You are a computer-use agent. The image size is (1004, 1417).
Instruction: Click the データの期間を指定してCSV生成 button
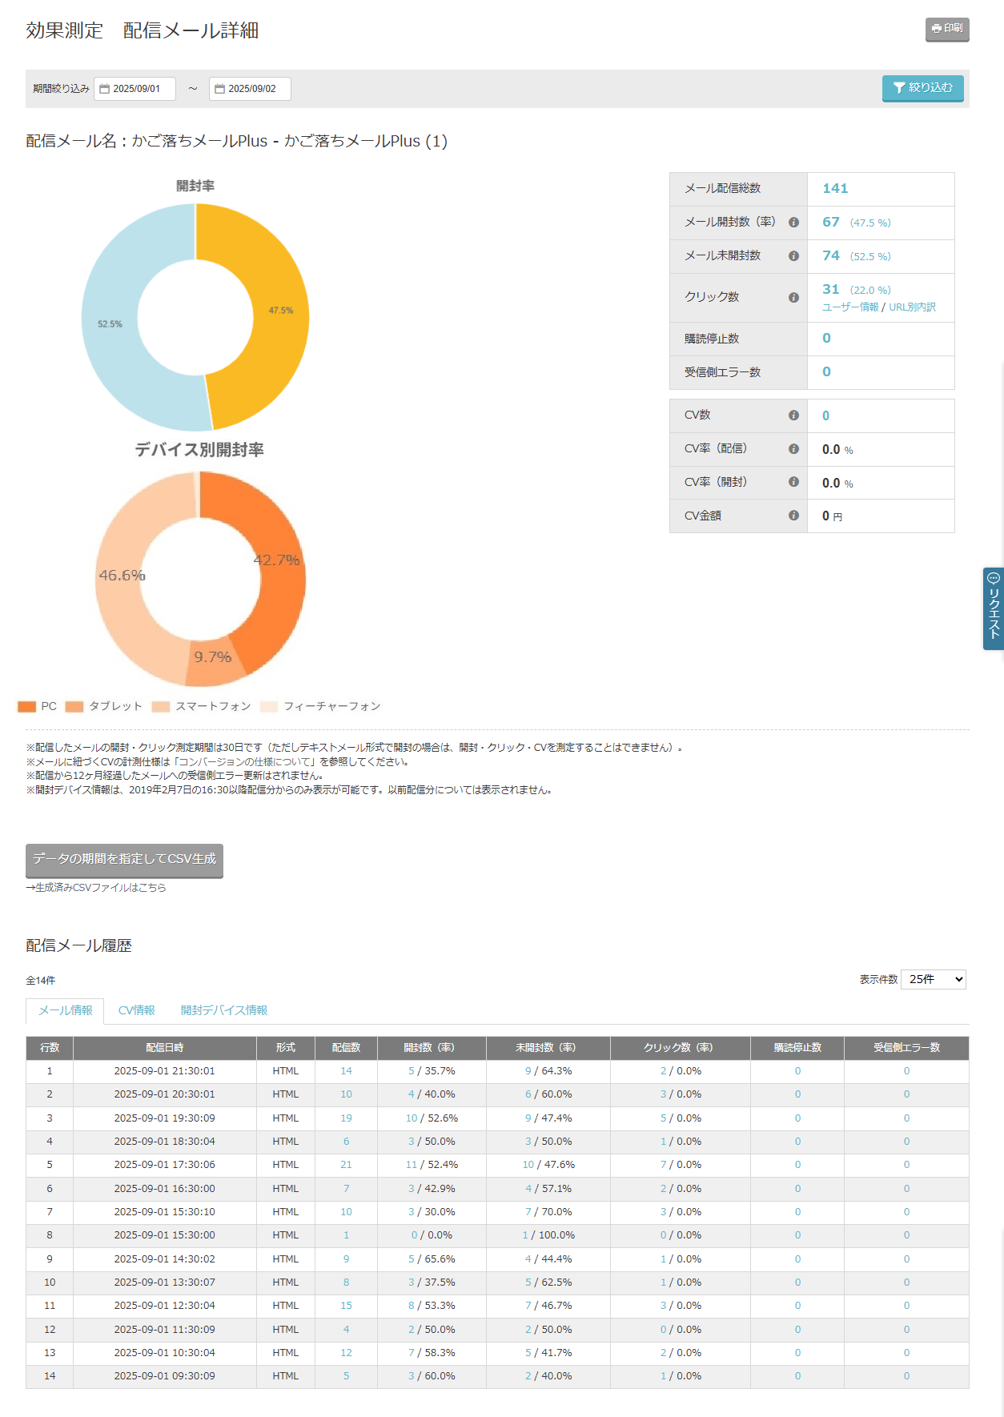tap(124, 859)
